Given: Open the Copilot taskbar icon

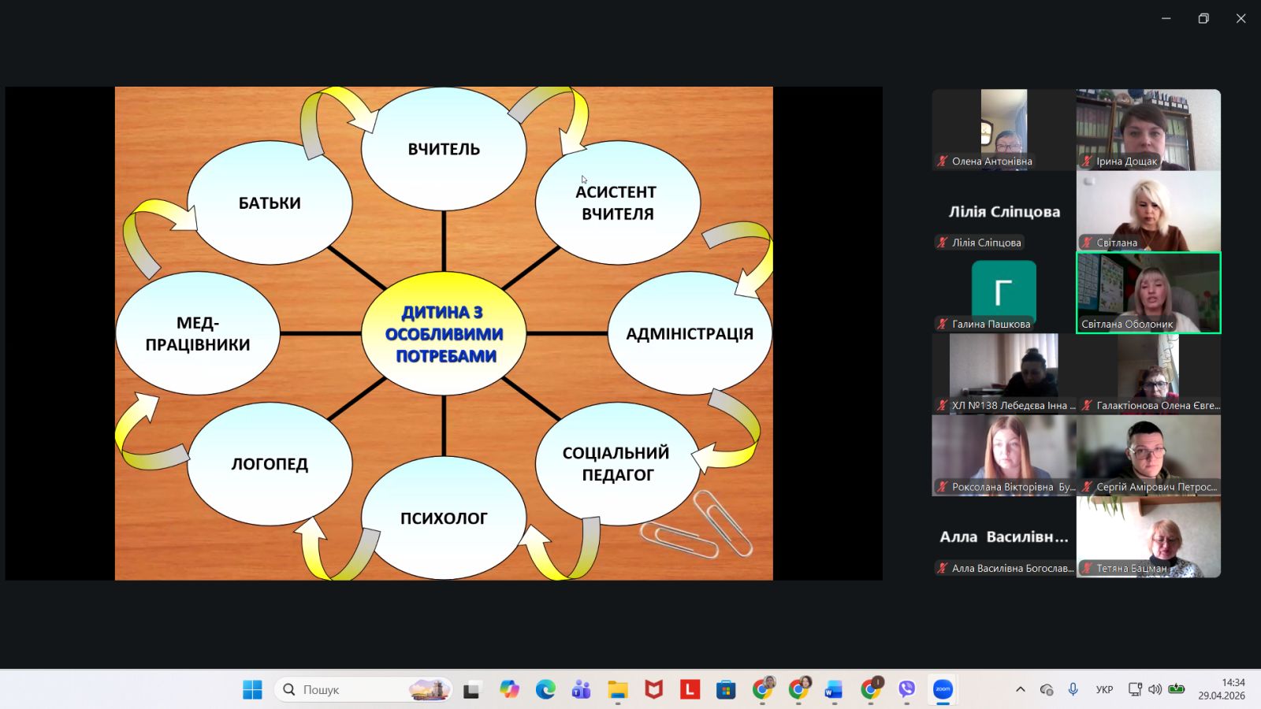Looking at the screenshot, I should pyautogui.click(x=509, y=689).
